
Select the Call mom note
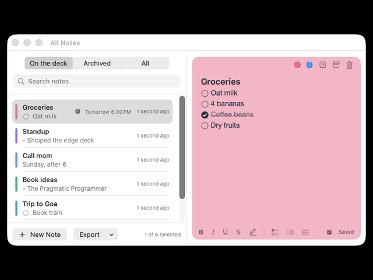click(93, 160)
